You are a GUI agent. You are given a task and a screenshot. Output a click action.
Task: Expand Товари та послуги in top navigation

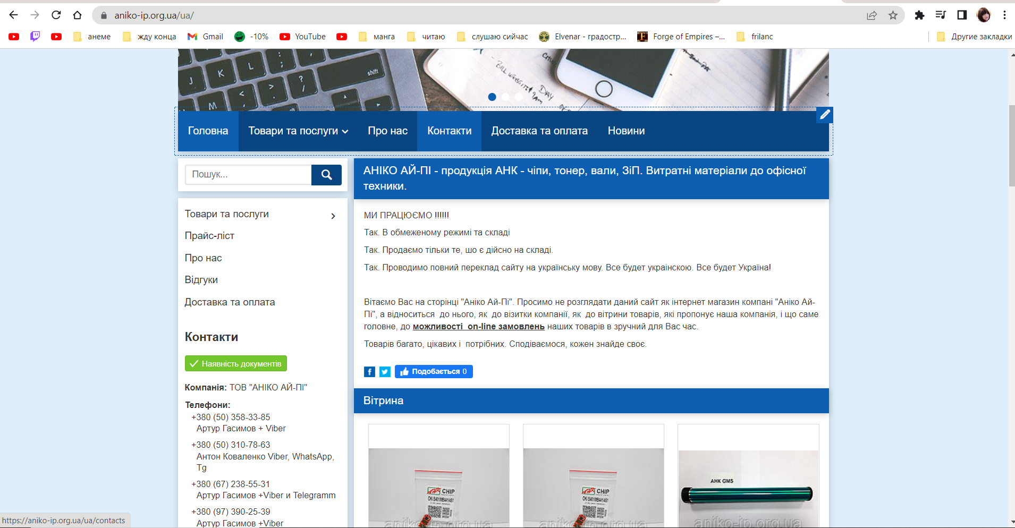[x=298, y=131]
